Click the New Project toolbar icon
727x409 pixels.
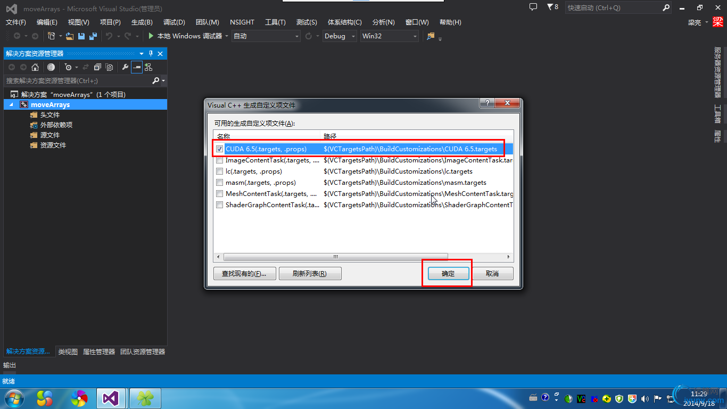(52, 36)
